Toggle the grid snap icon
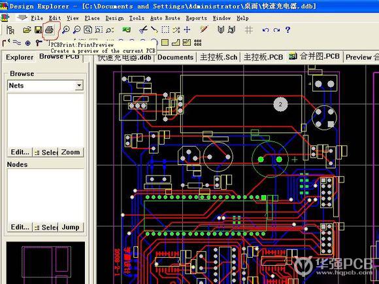 tap(248, 30)
